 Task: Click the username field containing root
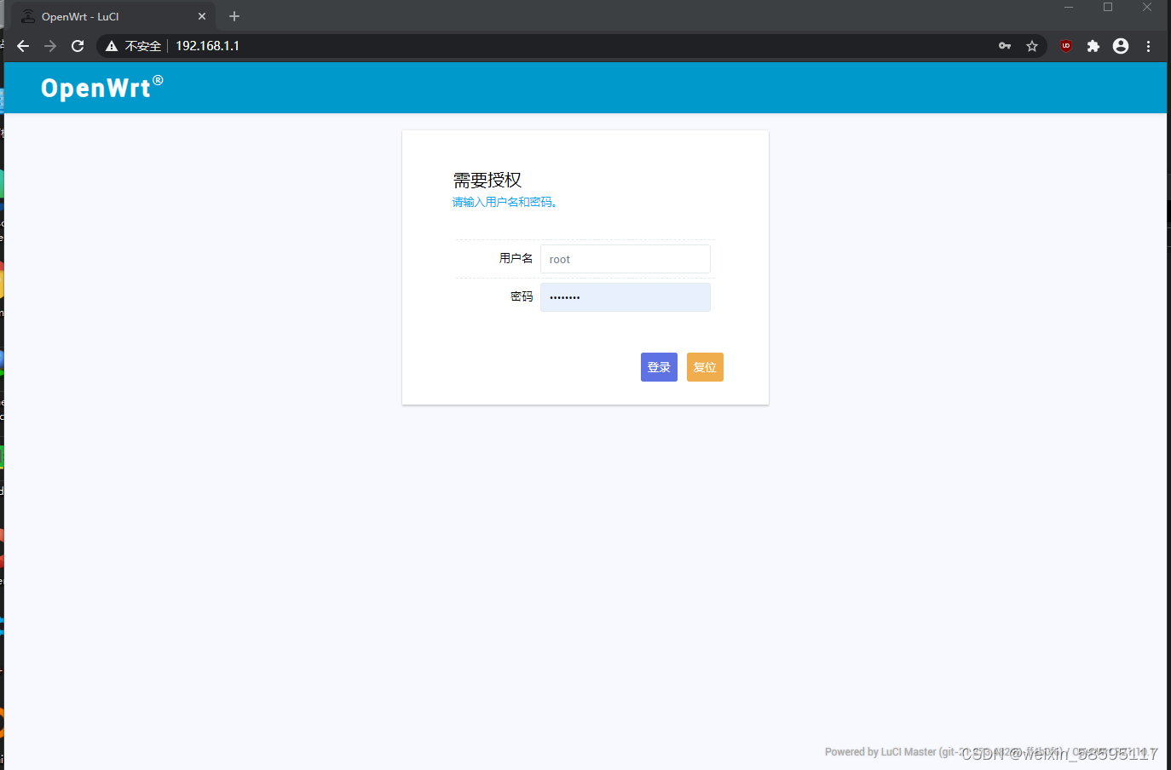click(626, 259)
